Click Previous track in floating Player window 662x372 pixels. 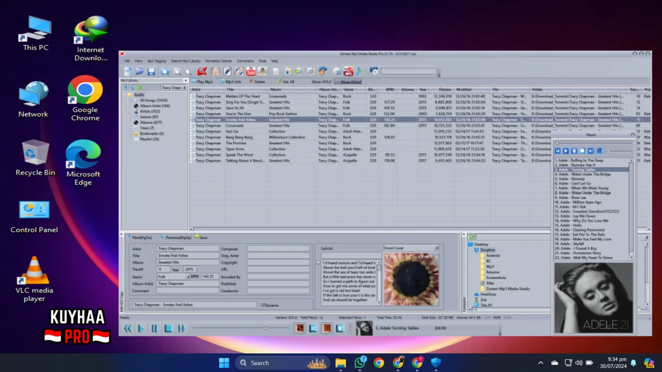coord(558,151)
